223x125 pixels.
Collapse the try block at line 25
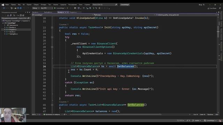tap(52, 37)
